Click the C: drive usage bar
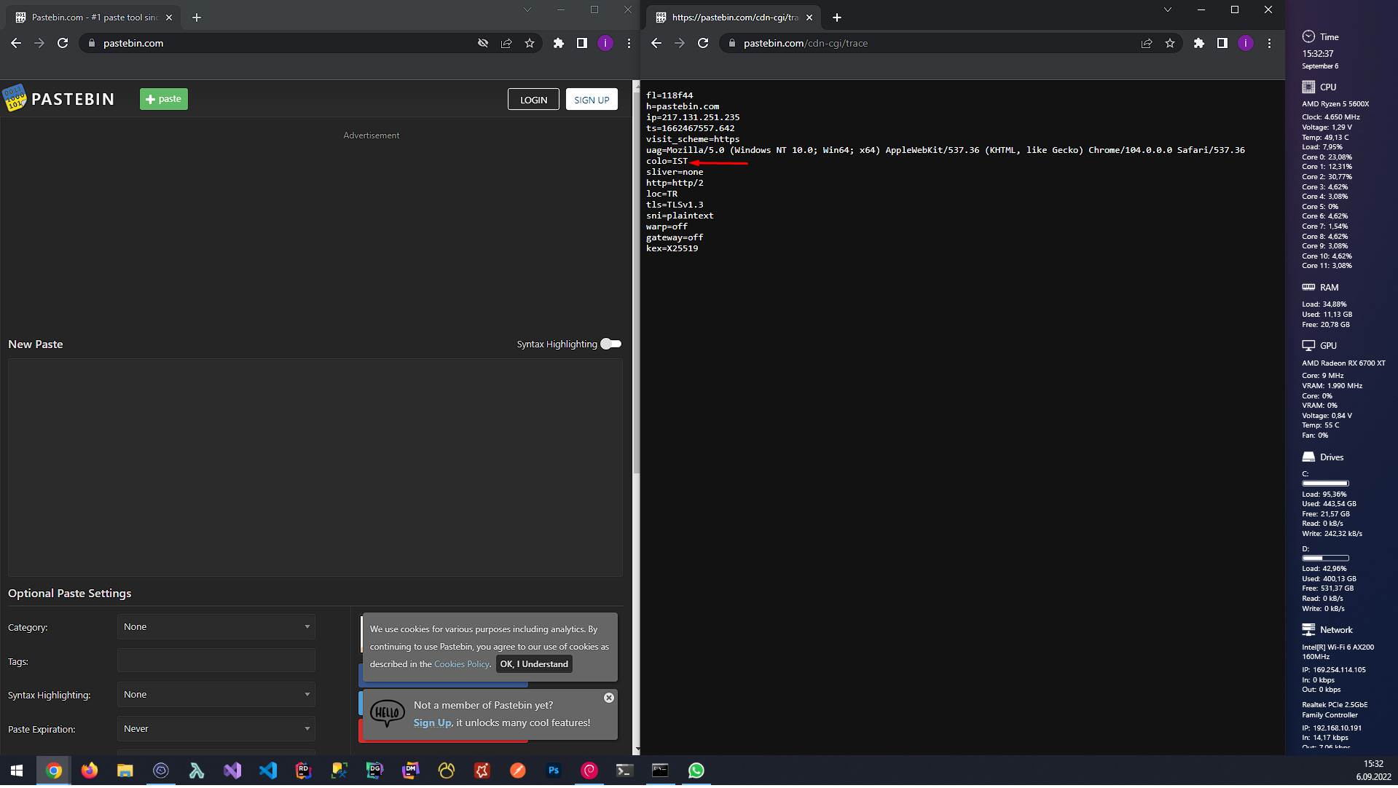The width and height of the screenshot is (1398, 788). coord(1325,484)
